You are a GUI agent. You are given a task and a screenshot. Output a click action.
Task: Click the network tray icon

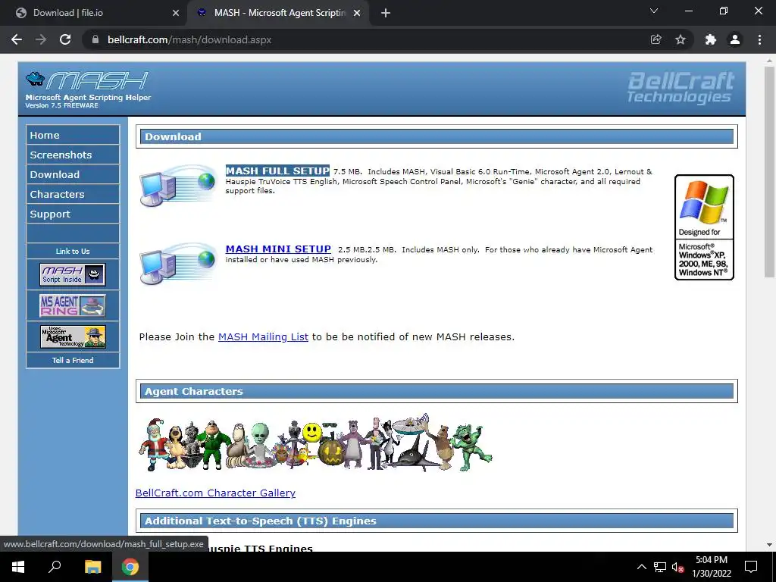[660, 567]
